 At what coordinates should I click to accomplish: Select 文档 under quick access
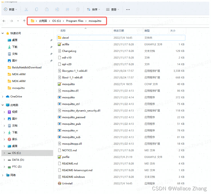pos(15,54)
